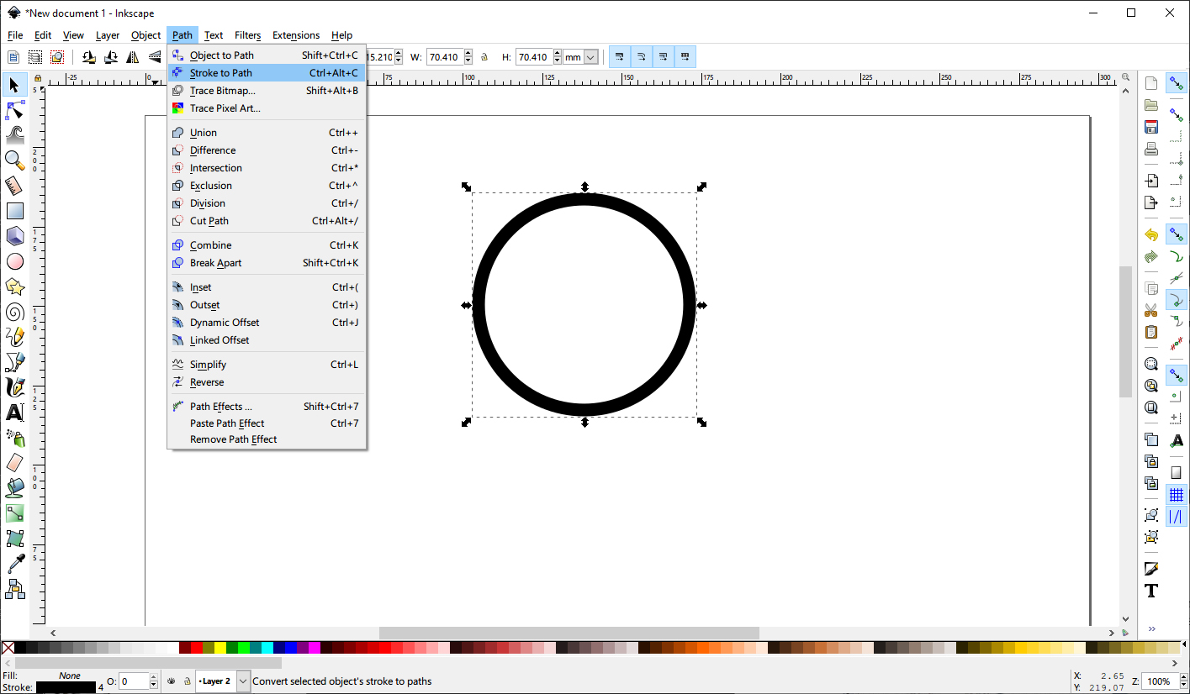Toggle scale stroke width with object
1190x694 pixels.
click(620, 57)
